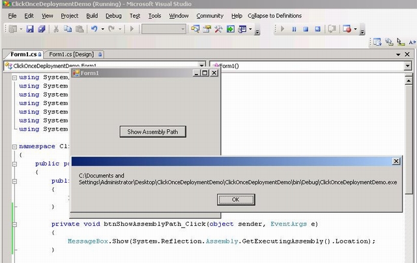
Task: Collapse the public Form1 constructor block
Action: click(x=14, y=181)
